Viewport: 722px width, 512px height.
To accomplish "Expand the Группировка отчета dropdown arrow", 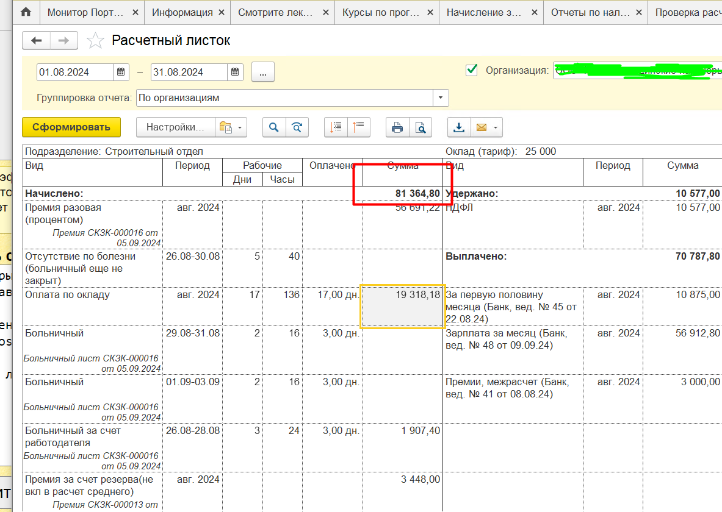I will pyautogui.click(x=441, y=98).
